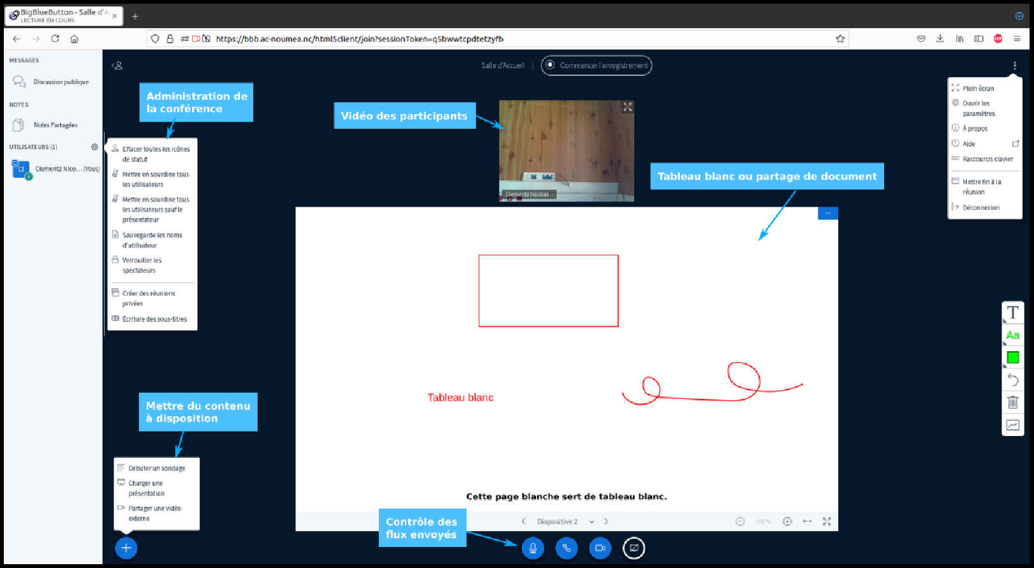The width and height of the screenshot is (1034, 568).
Task: Toggle multi-user whiteboard mode icon
Action: pos(1012,425)
